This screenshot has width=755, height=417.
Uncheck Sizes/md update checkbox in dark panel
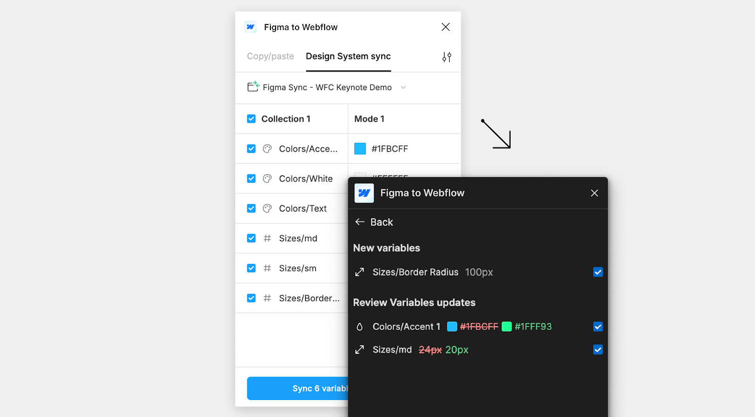pos(598,350)
